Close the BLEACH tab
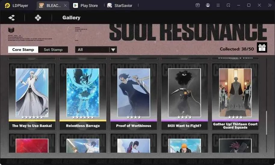The width and height of the screenshot is (275, 165). tap(65, 5)
